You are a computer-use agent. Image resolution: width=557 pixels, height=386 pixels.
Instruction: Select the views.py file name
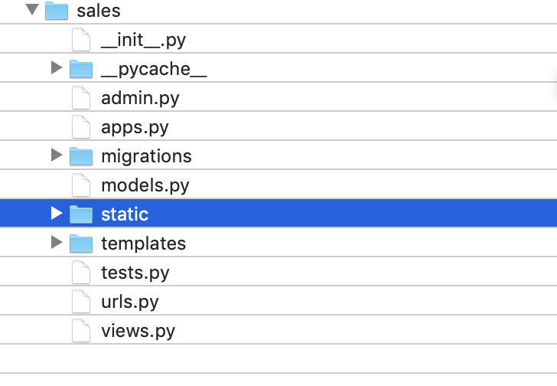138,332
